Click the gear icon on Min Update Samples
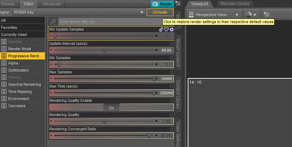The height and width of the screenshot is (147, 292). (x=172, y=30)
